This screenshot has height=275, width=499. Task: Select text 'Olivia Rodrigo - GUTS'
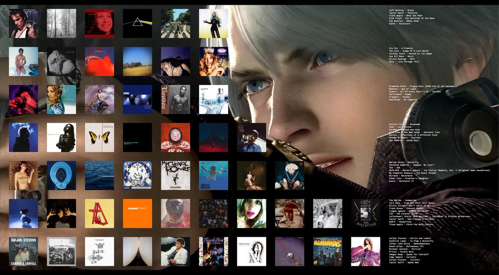click(x=402, y=59)
